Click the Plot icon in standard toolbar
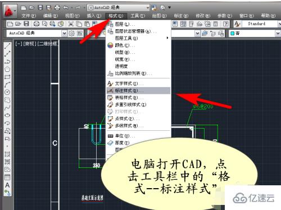Image resolution: width=281 pixels, height=210 pixels. 37,24
